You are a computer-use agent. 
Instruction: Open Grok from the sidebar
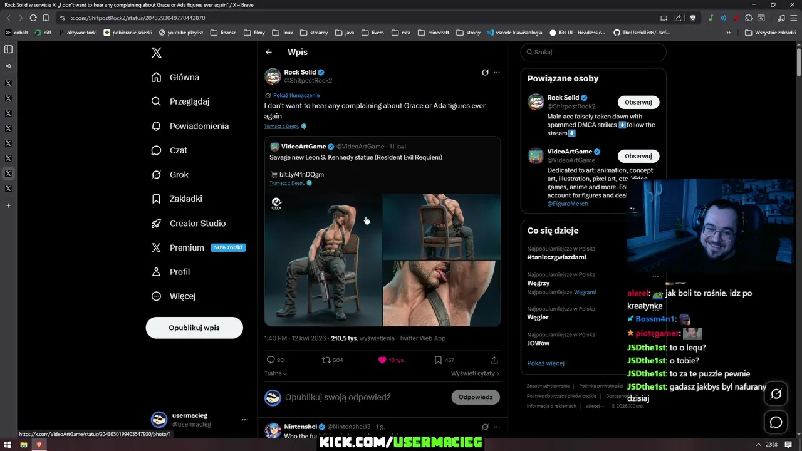(170, 175)
